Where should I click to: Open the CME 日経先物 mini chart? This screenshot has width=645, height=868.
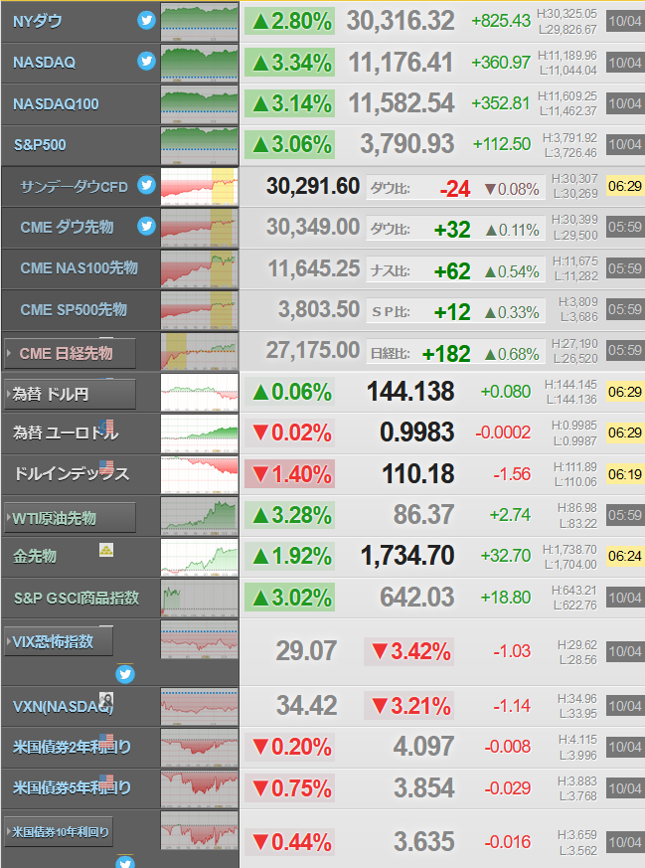point(200,351)
